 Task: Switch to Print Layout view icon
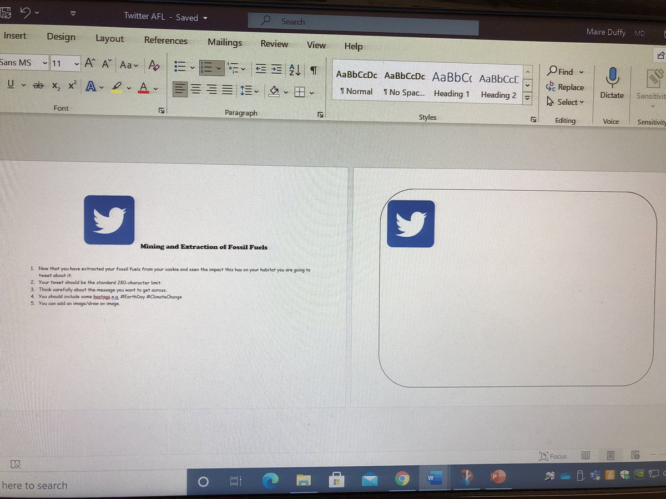(x=610, y=455)
